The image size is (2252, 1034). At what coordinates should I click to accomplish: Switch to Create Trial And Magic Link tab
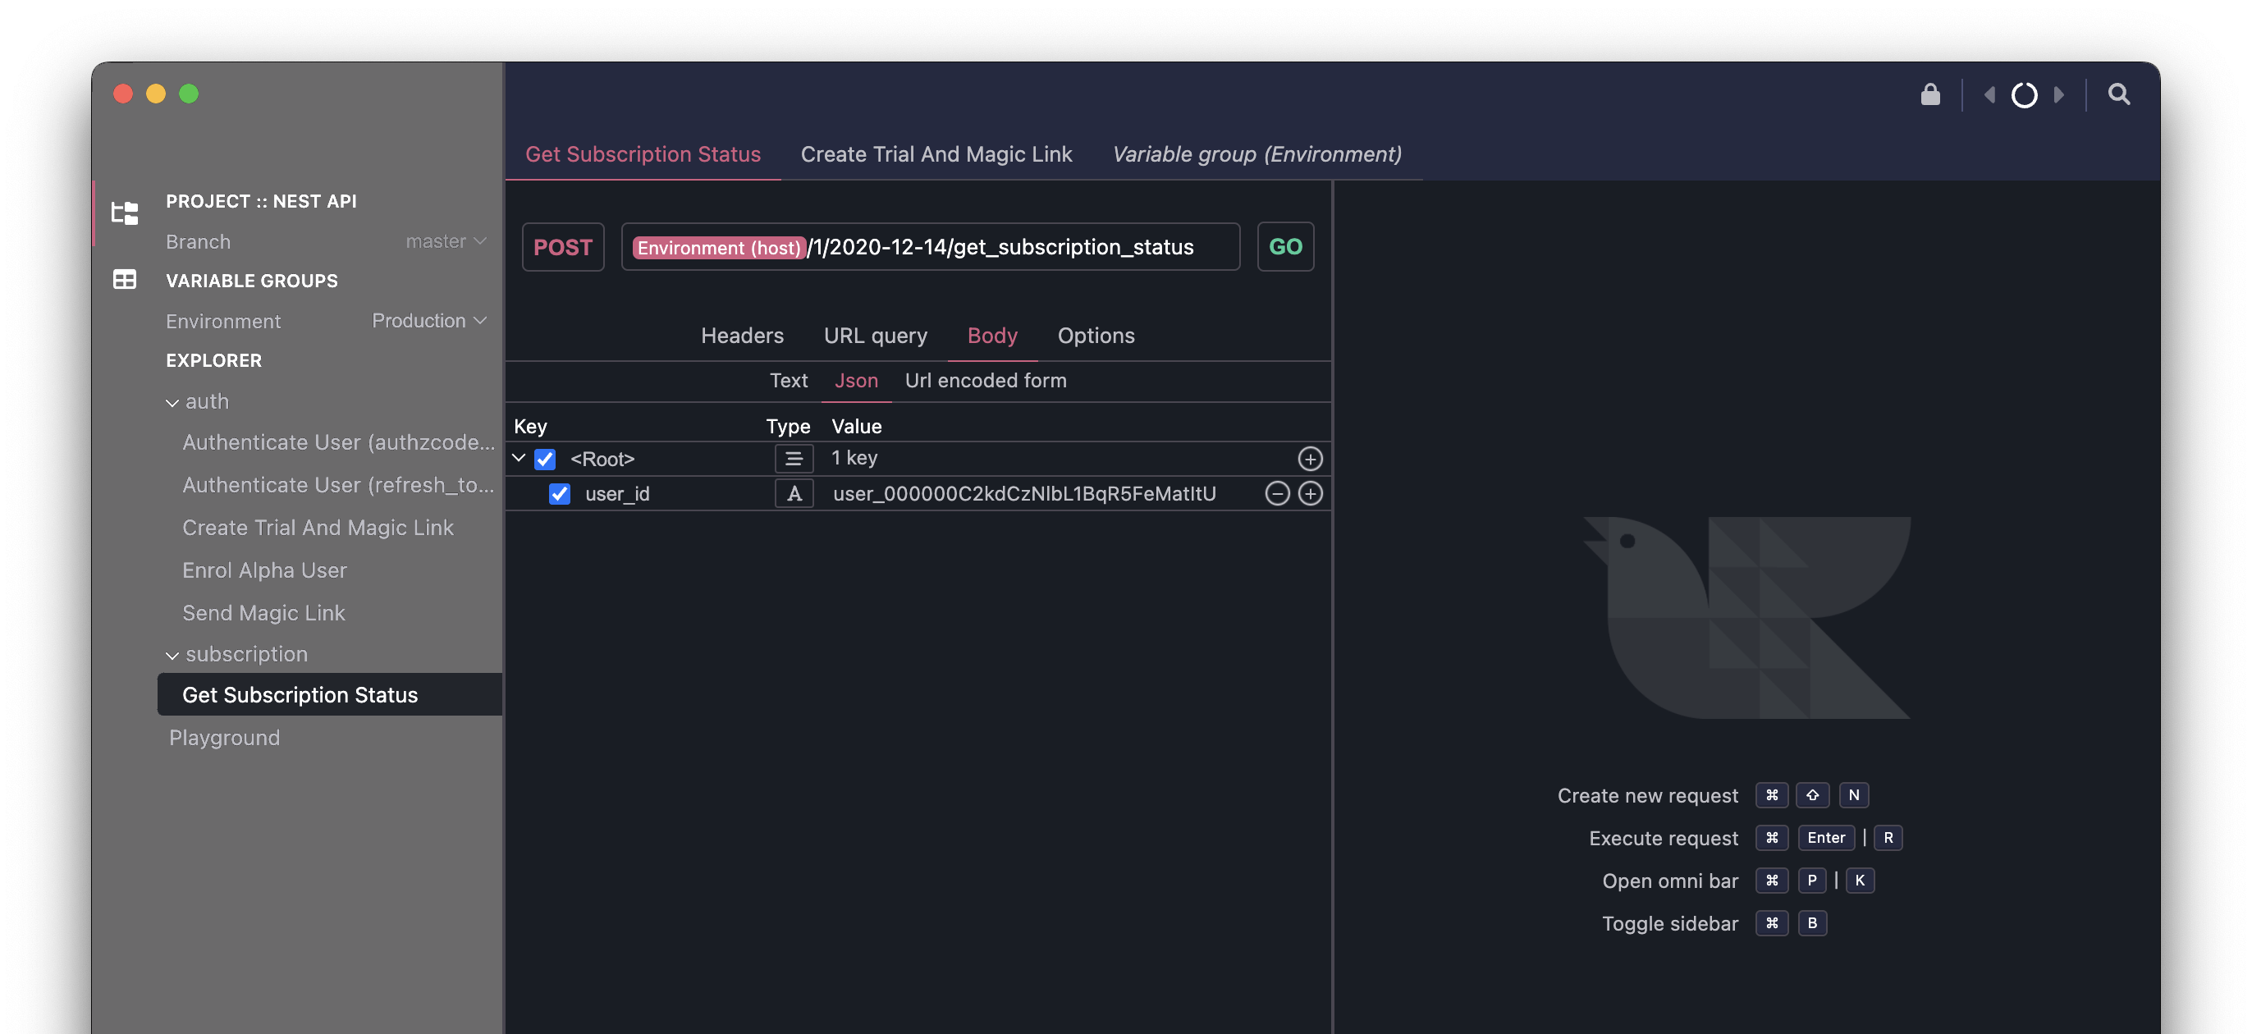coord(936,153)
